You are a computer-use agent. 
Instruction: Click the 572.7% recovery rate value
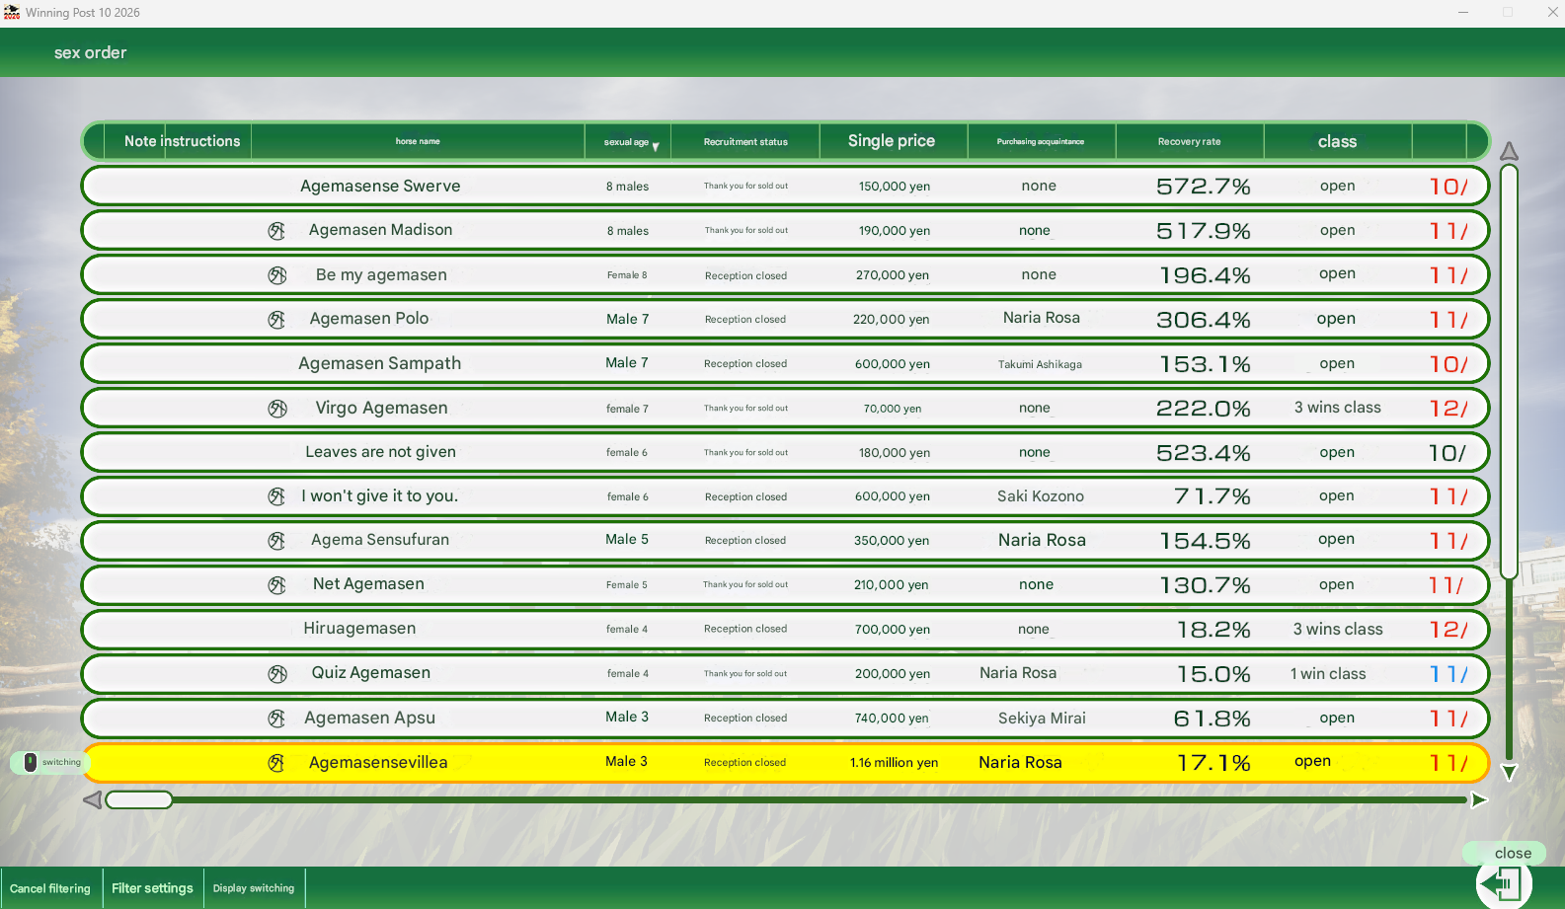[1204, 187]
